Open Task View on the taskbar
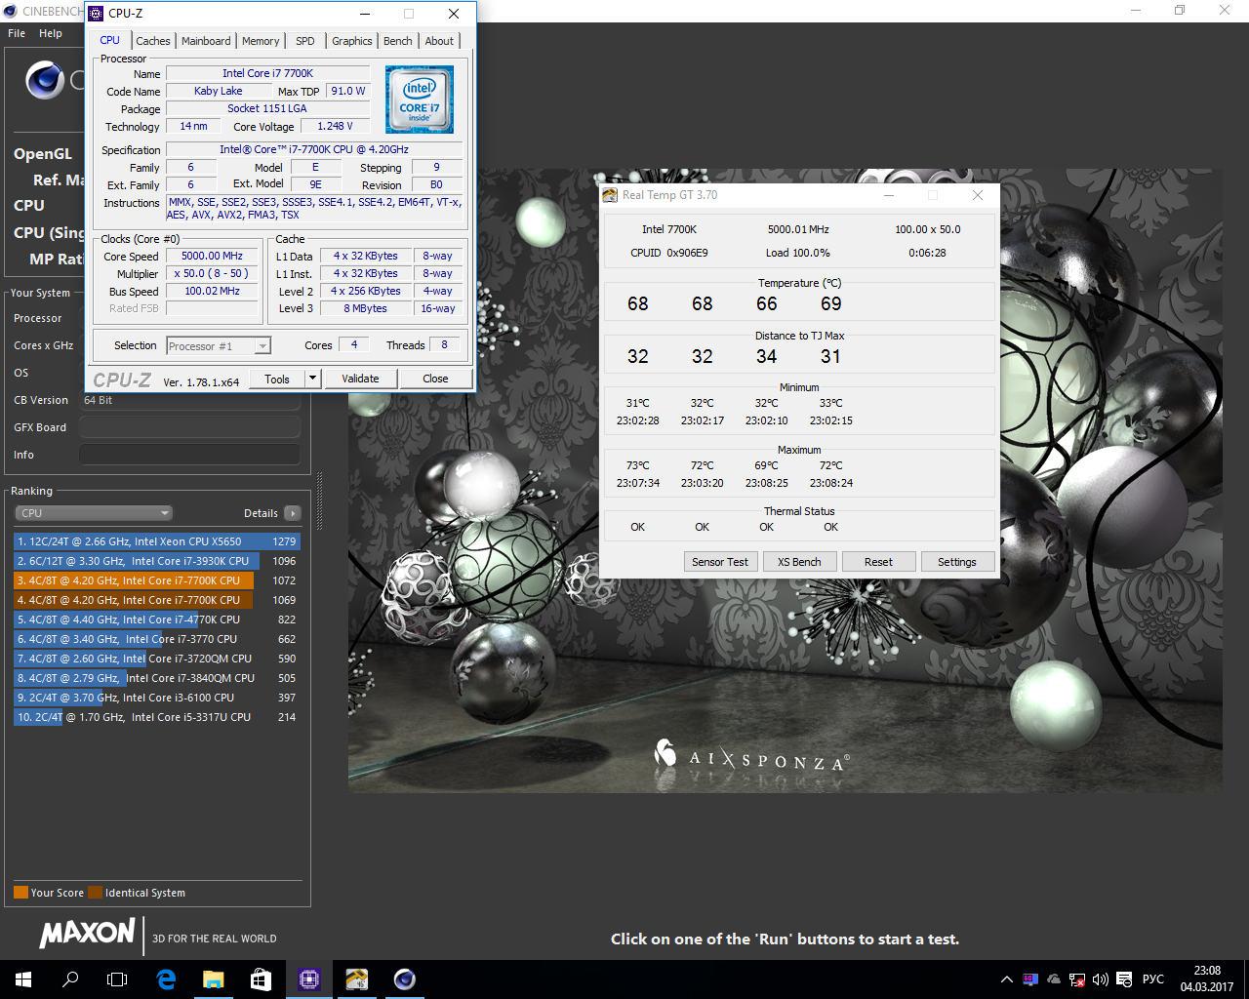This screenshot has width=1249, height=999. click(117, 979)
